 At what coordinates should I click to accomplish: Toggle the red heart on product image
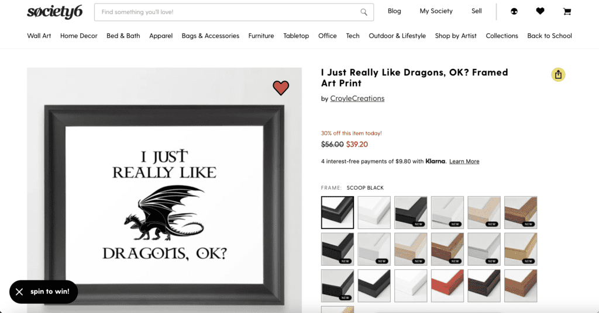point(281,88)
